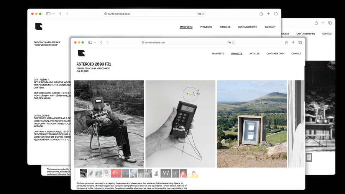This screenshot has height=194, width=345.
Task: Open PROJECTS in the back-left window nav
Action: point(206,27)
